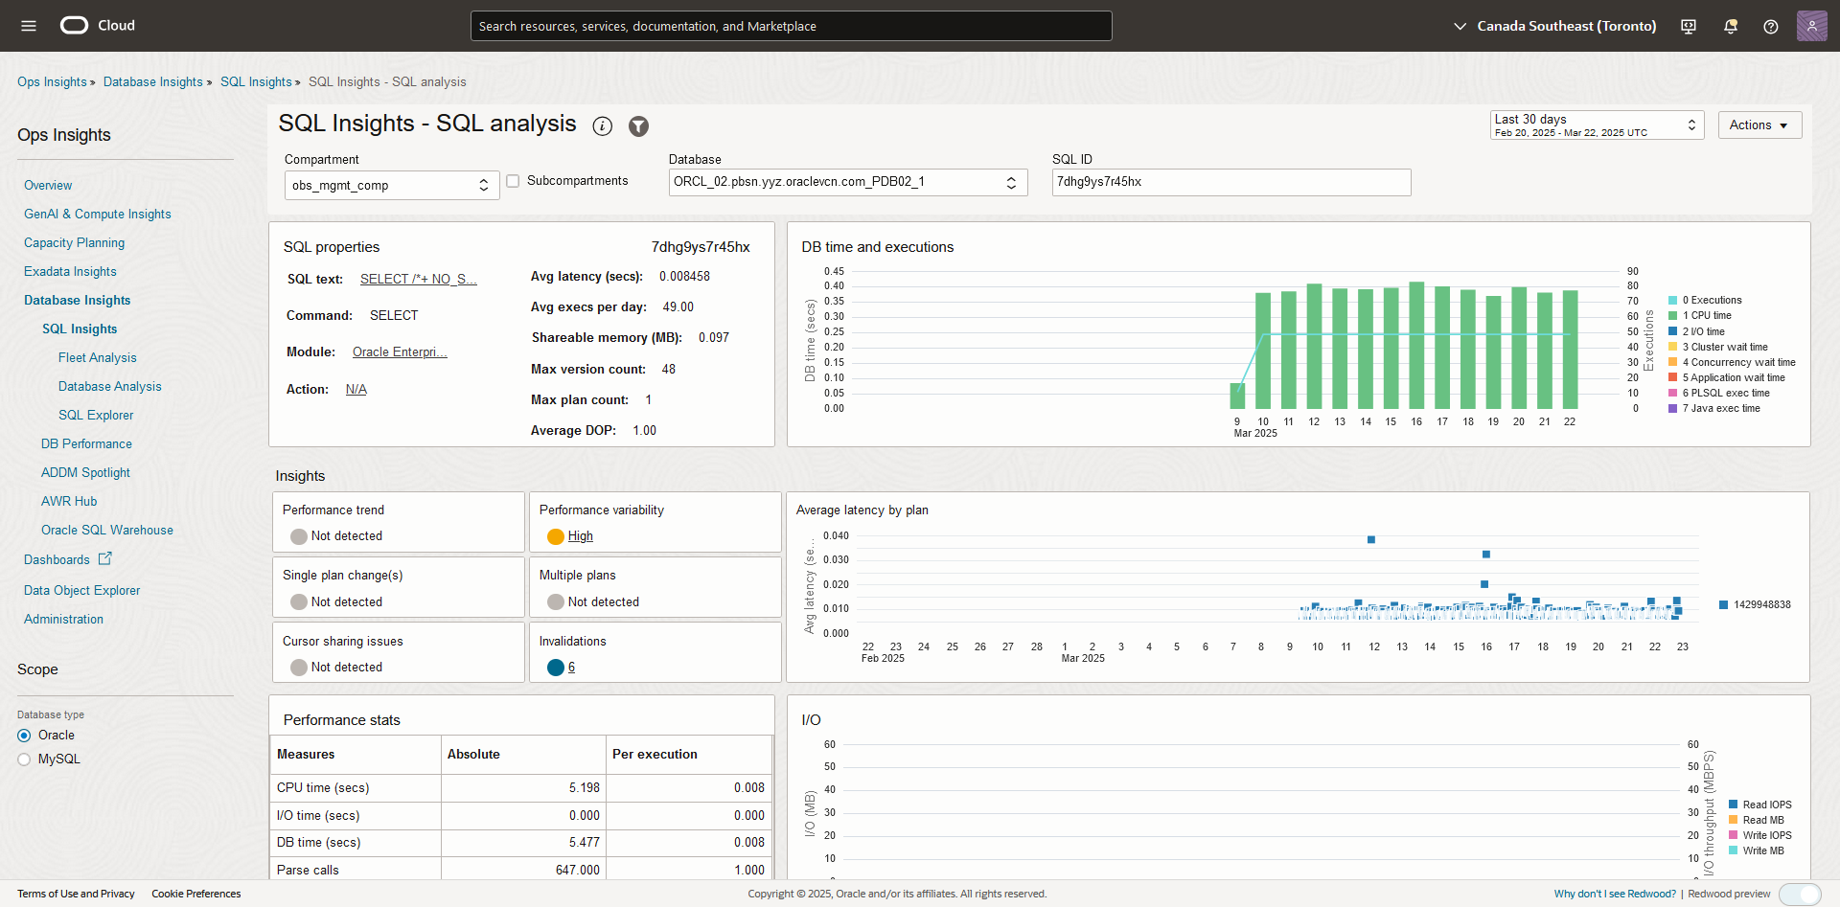Open the Cloud Shell console icon
The height and width of the screenshot is (907, 1840).
coord(1688,26)
